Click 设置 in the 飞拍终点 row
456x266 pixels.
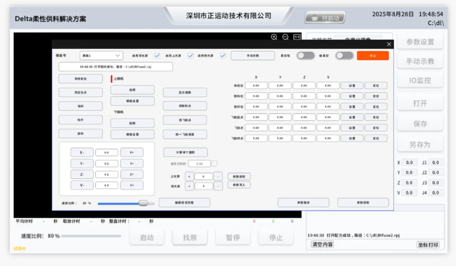352,138
